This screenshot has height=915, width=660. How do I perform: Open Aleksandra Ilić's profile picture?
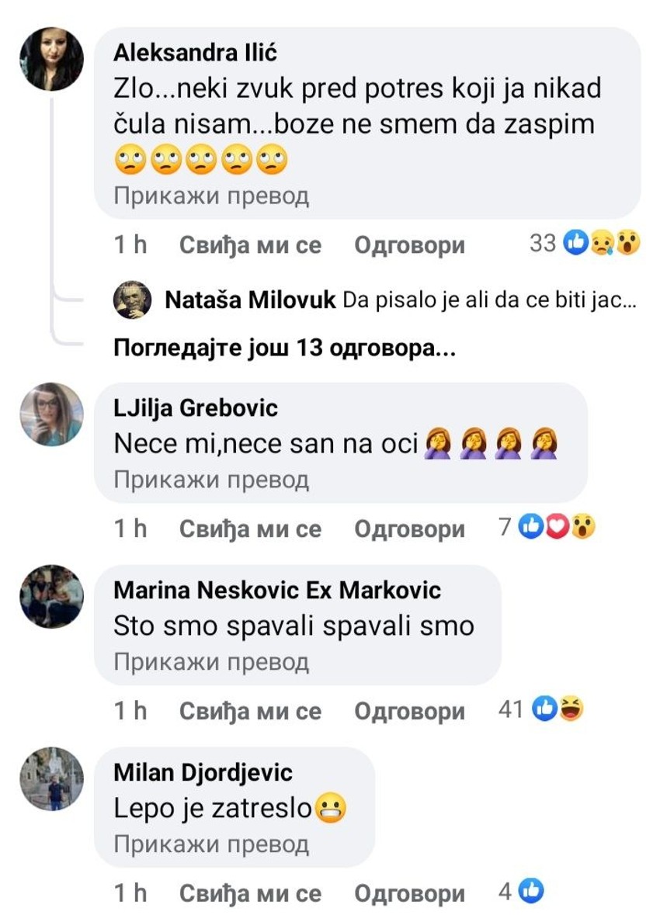[x=51, y=60]
